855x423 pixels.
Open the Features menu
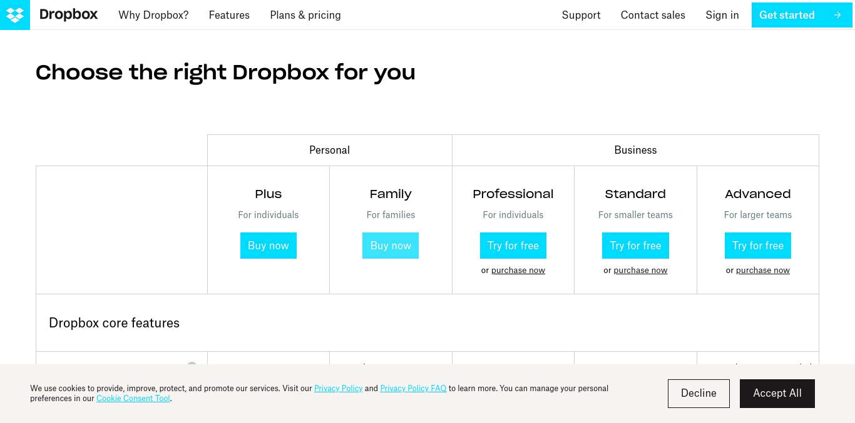[x=229, y=15]
